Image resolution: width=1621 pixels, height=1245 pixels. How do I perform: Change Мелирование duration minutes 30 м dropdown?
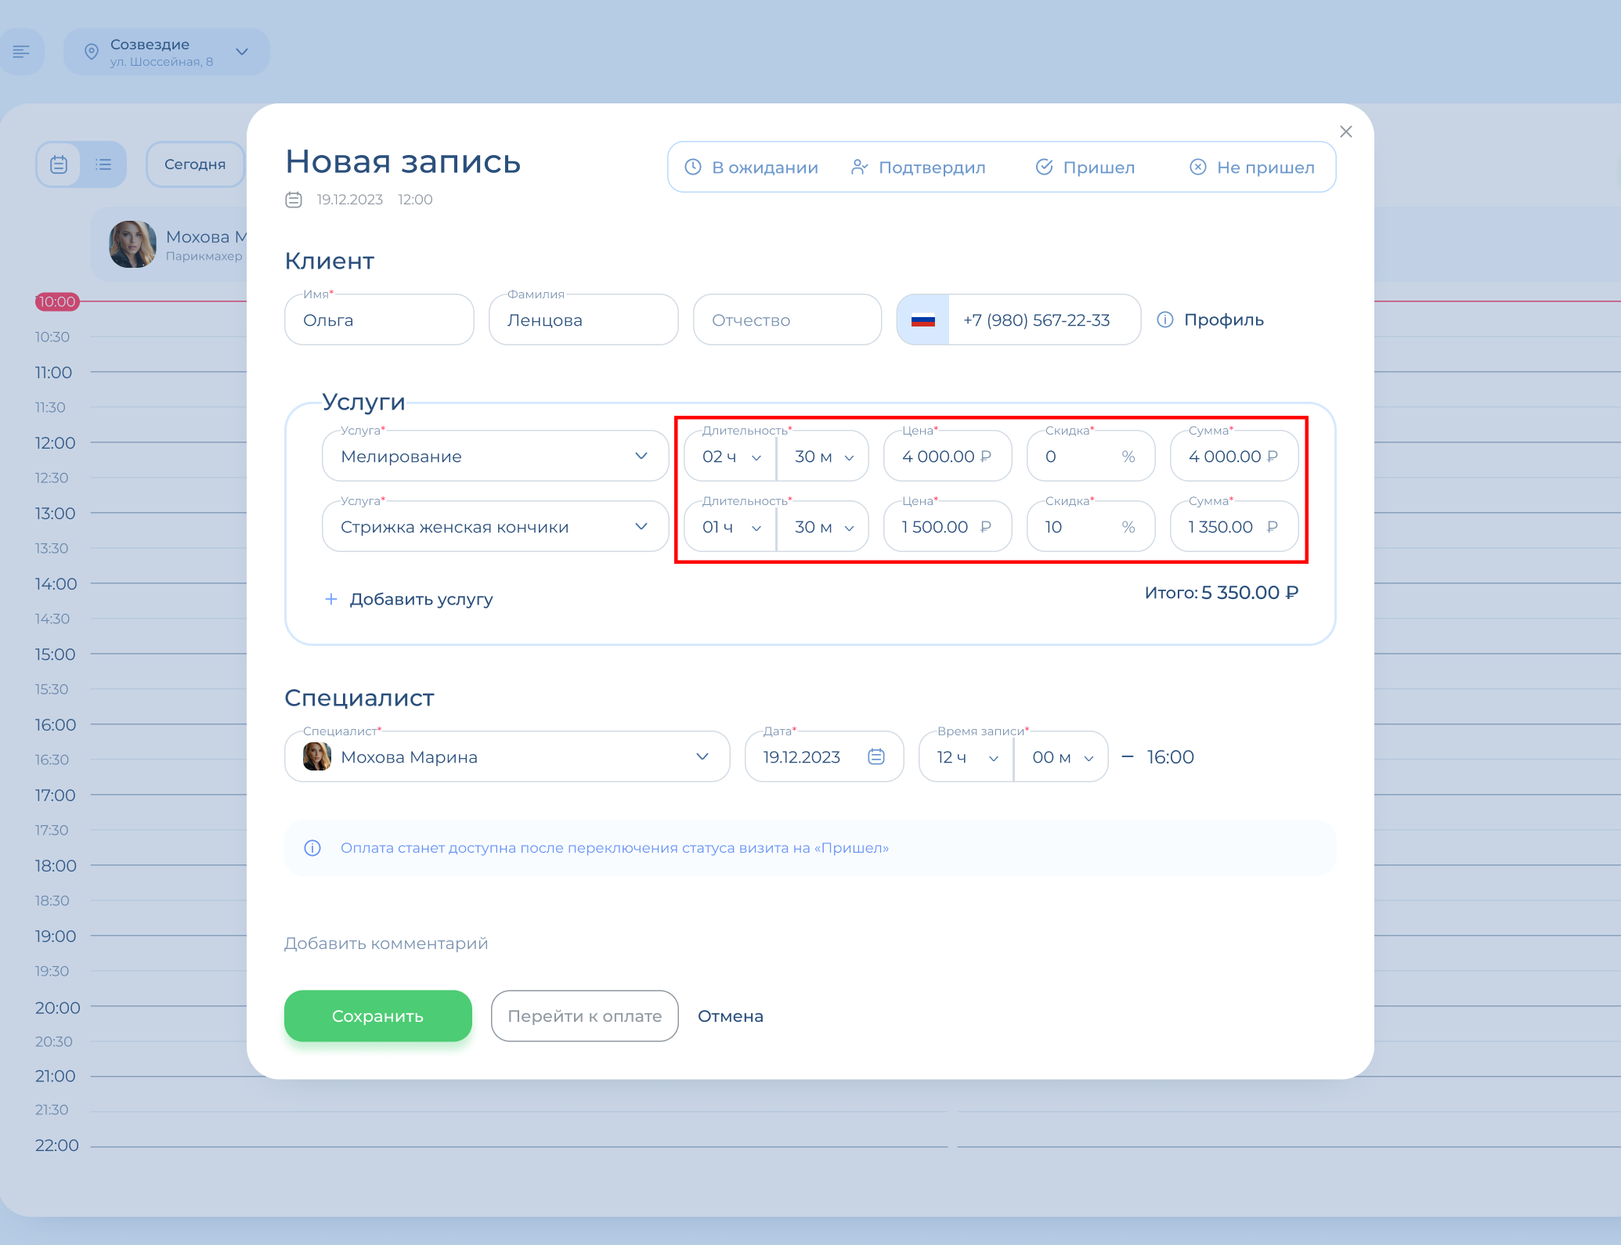(x=822, y=456)
